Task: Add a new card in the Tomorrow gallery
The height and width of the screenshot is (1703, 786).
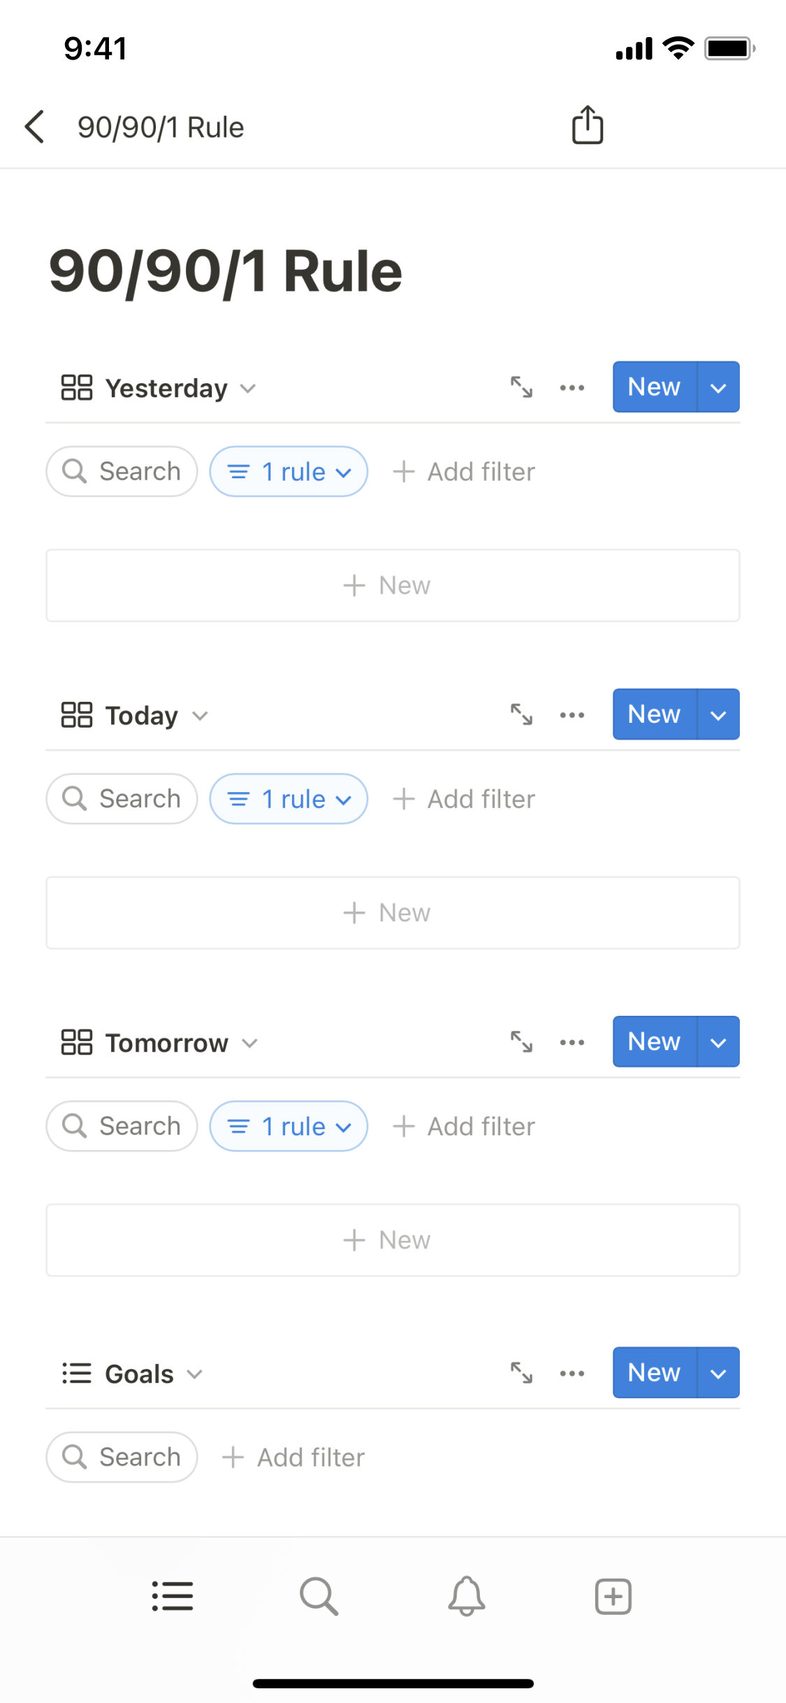Action: click(393, 1240)
